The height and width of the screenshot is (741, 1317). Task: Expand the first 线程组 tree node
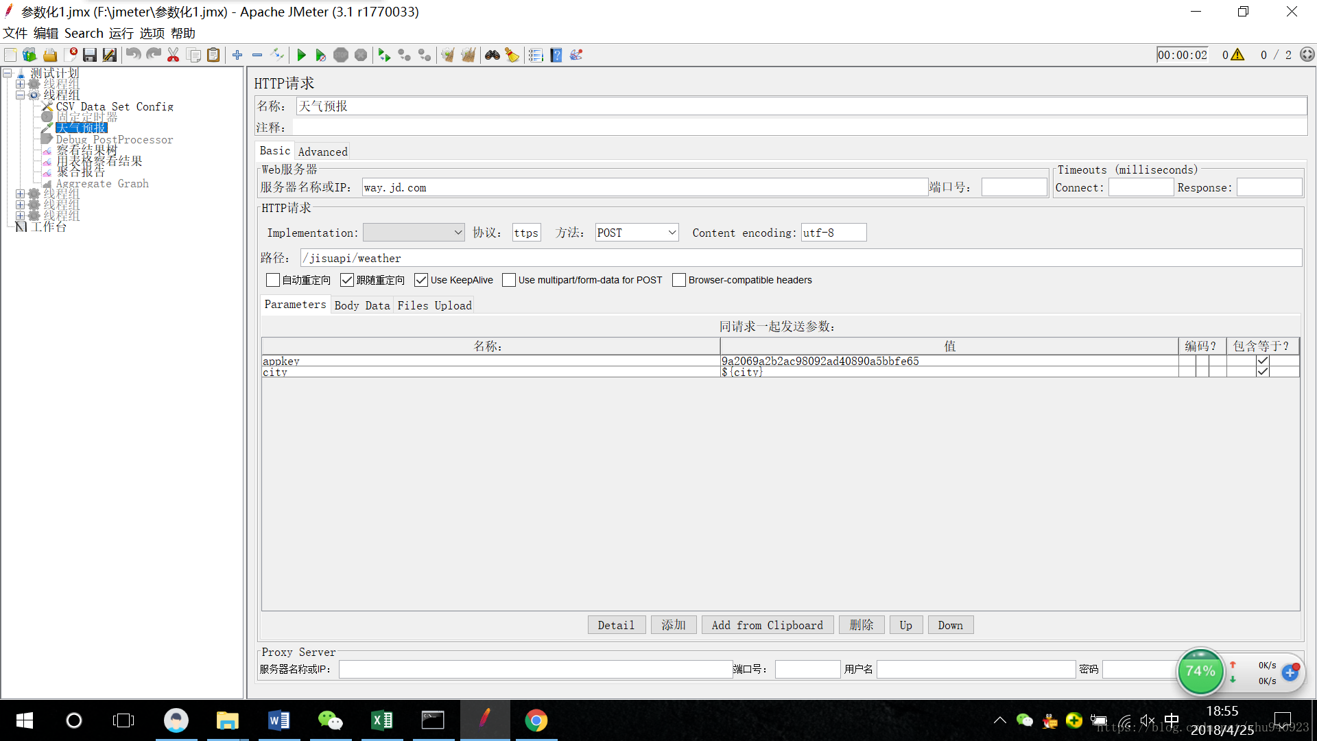(21, 84)
